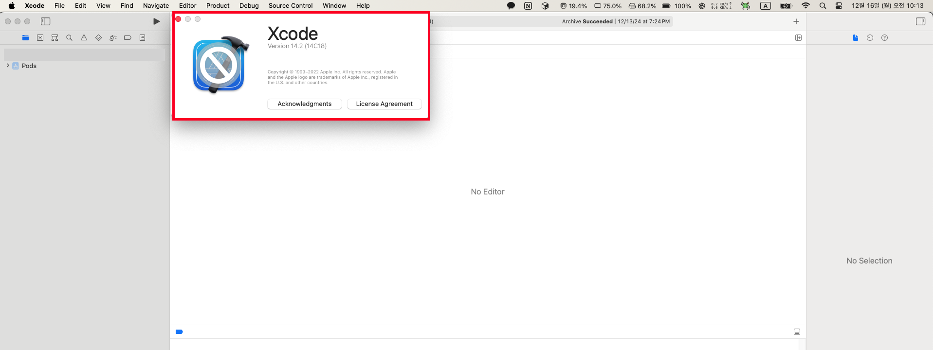
Task: Click battery 100% stats indicator
Action: coord(677,6)
